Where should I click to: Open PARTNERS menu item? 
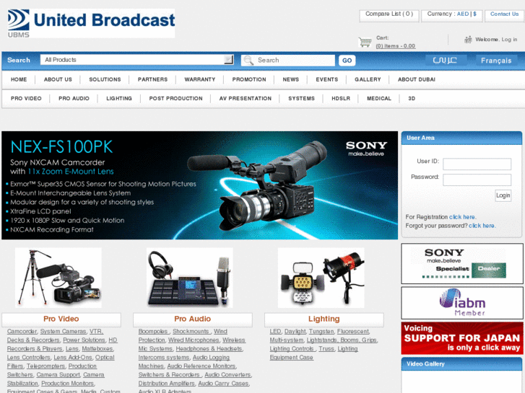point(152,79)
